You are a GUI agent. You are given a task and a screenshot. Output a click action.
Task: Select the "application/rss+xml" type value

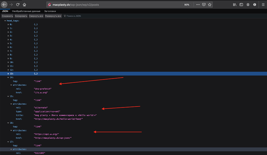point(47,112)
